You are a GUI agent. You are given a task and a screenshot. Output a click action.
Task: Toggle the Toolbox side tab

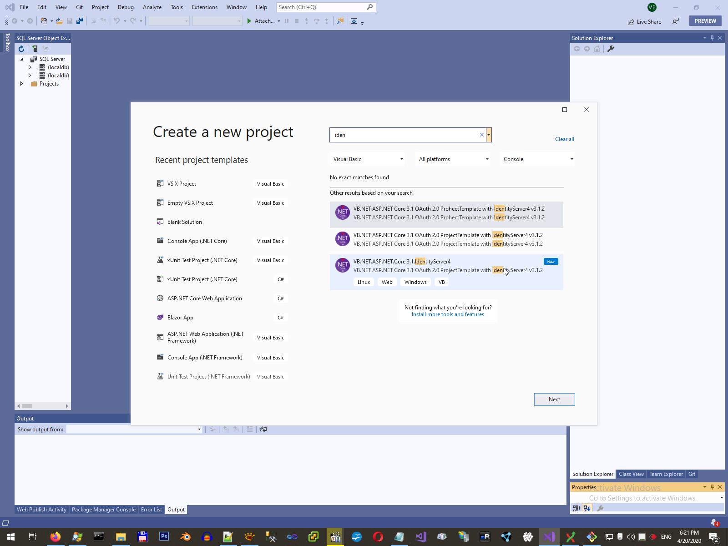tap(7, 42)
